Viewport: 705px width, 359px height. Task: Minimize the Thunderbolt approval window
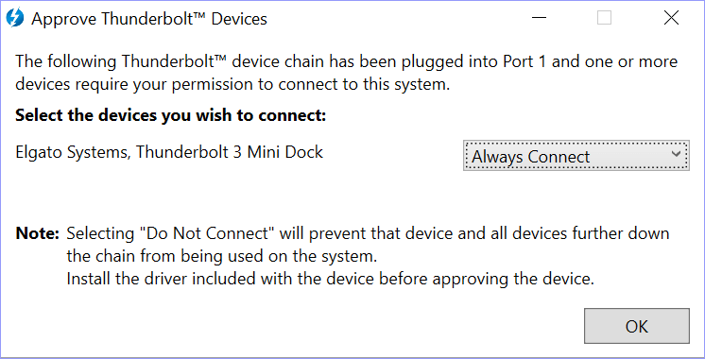tap(539, 18)
